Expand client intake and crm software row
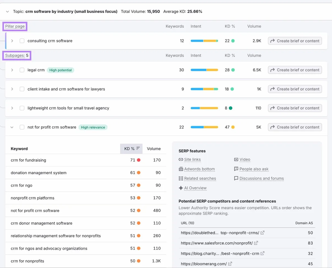 click(x=12, y=89)
